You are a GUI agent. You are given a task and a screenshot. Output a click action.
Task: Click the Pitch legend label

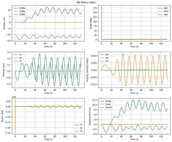click(166, 11)
